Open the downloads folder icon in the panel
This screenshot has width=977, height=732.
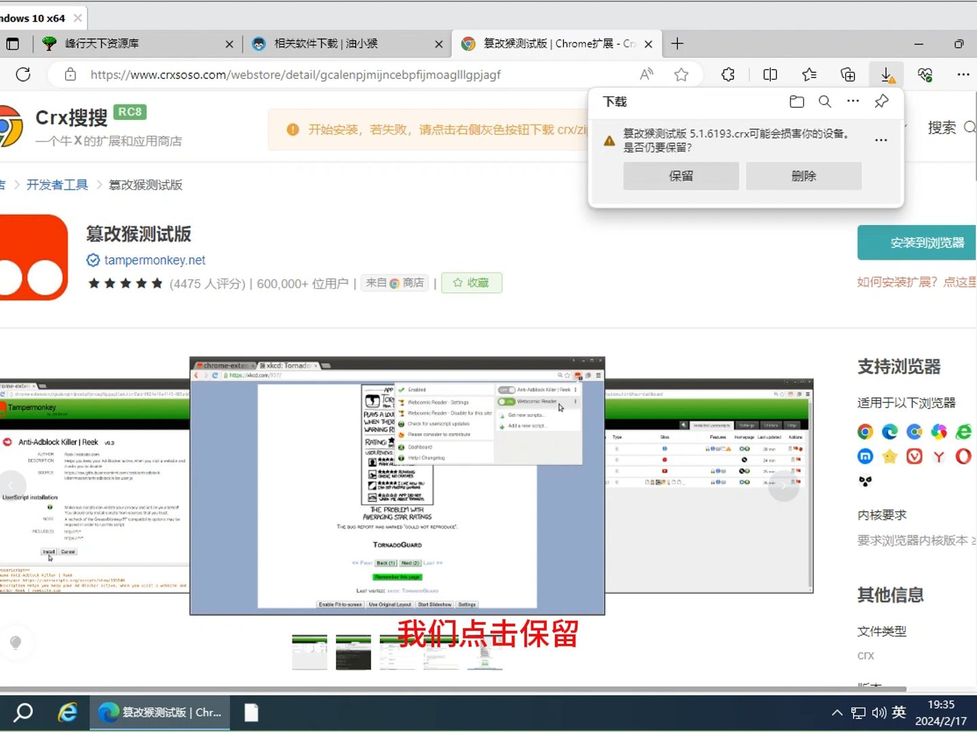[x=797, y=102]
